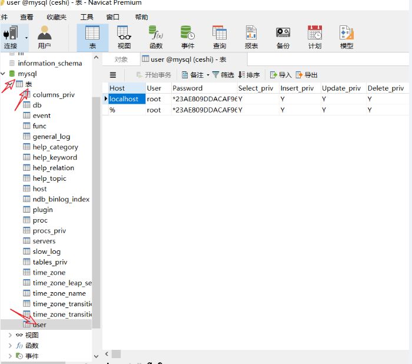Open the Function (函数) toolbar icon
This screenshot has width=412, height=364.
click(156, 33)
